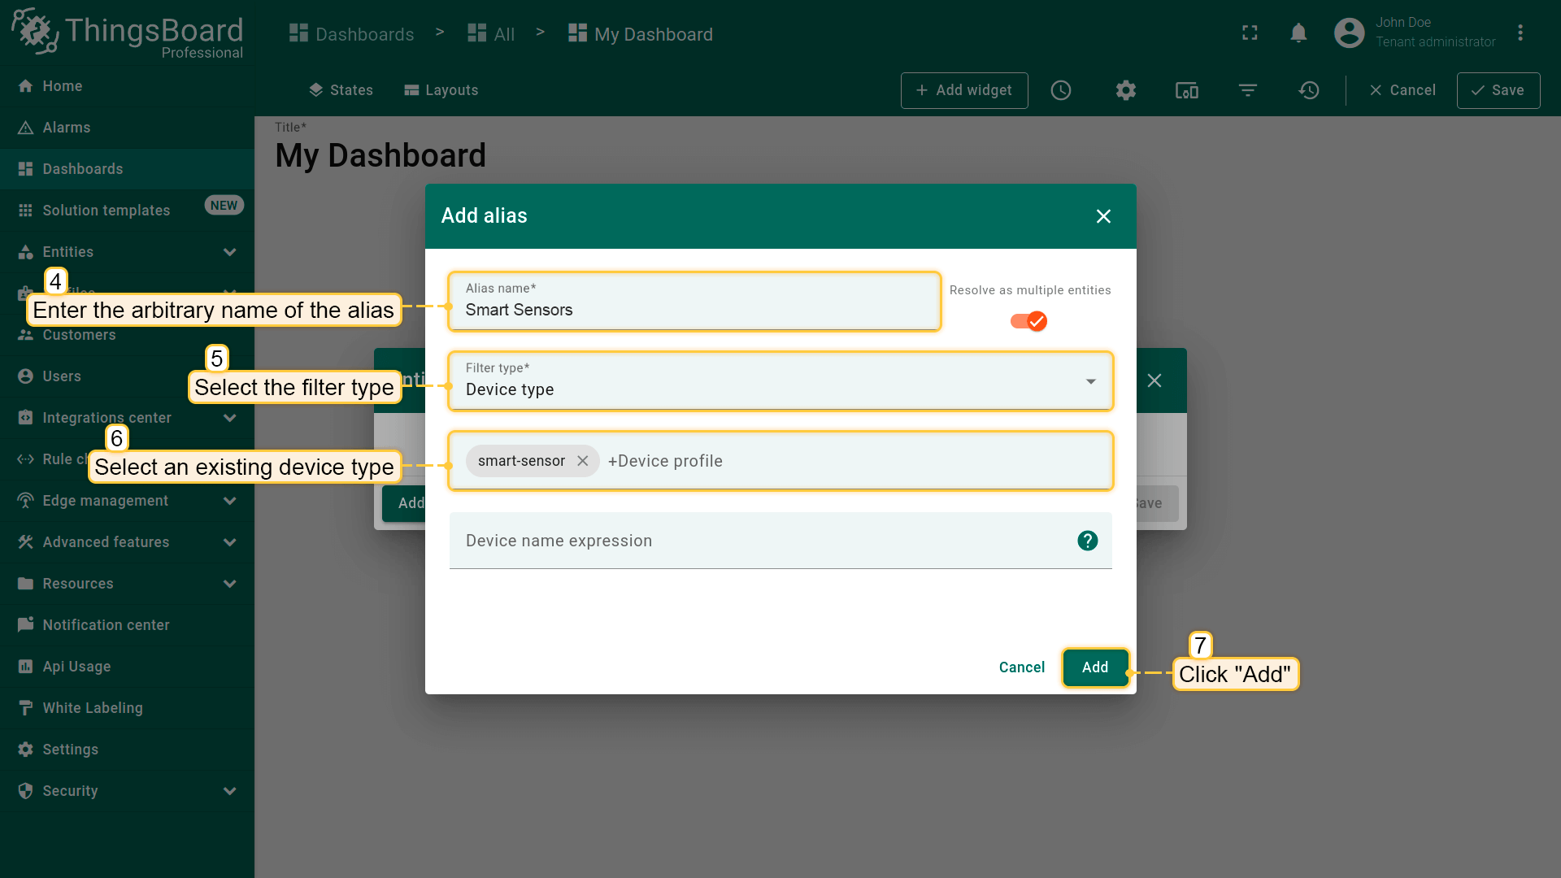This screenshot has width=1561, height=878.
Task: Open dashboard settings gear icon
Action: [x=1125, y=90]
